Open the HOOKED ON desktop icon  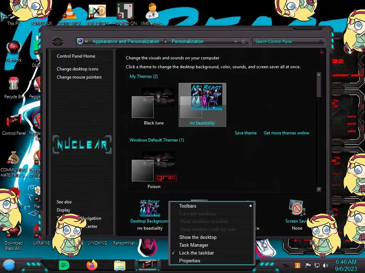pyautogui.click(x=125, y=14)
